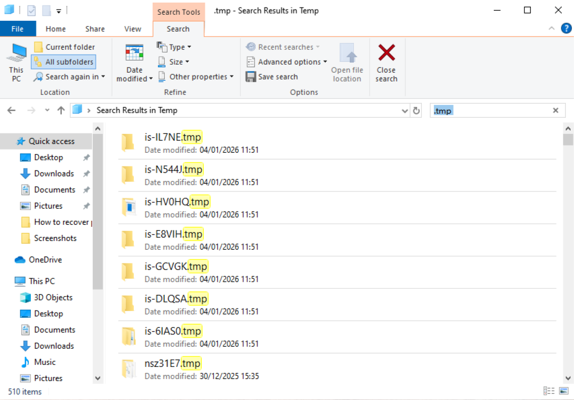Switch to the Home ribbon tab

click(x=55, y=28)
